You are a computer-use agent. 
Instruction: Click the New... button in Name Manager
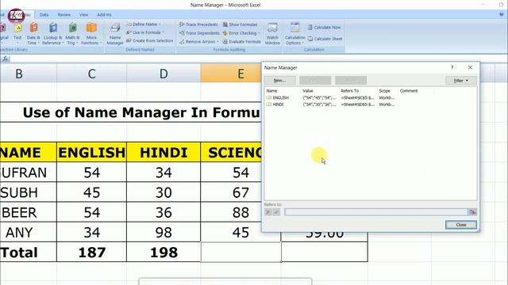tap(279, 80)
